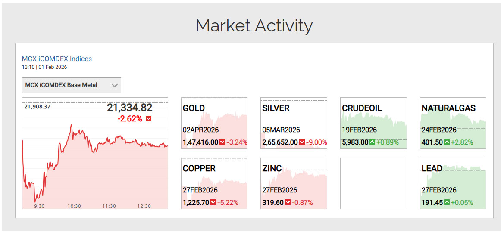Click the green up arrow beside NATURALGAS price
501x232 pixels.
(447, 142)
